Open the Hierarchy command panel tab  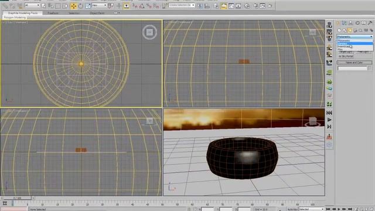pyautogui.click(x=350, y=23)
